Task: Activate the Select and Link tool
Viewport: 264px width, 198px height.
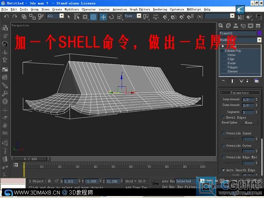Action: pos(24,16)
